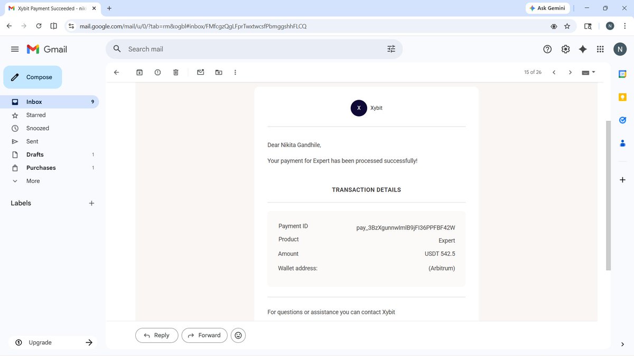
Task: Go to the newer email arrow
Action: tap(554, 72)
